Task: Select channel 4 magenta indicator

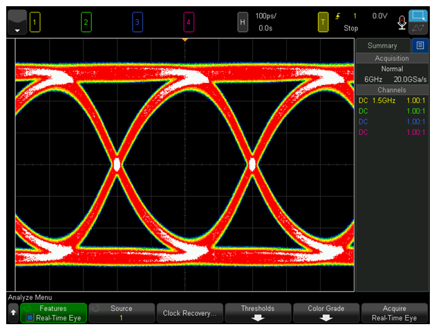Action: click(x=189, y=22)
